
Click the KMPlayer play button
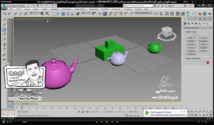point(107,122)
